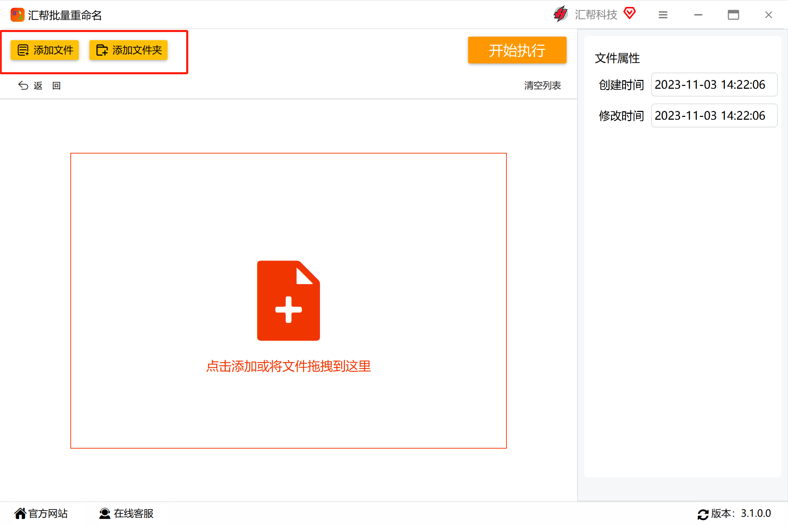Click the 汇帮批量重命名 app icon
Viewport: 788px width, 525px height.
point(17,15)
